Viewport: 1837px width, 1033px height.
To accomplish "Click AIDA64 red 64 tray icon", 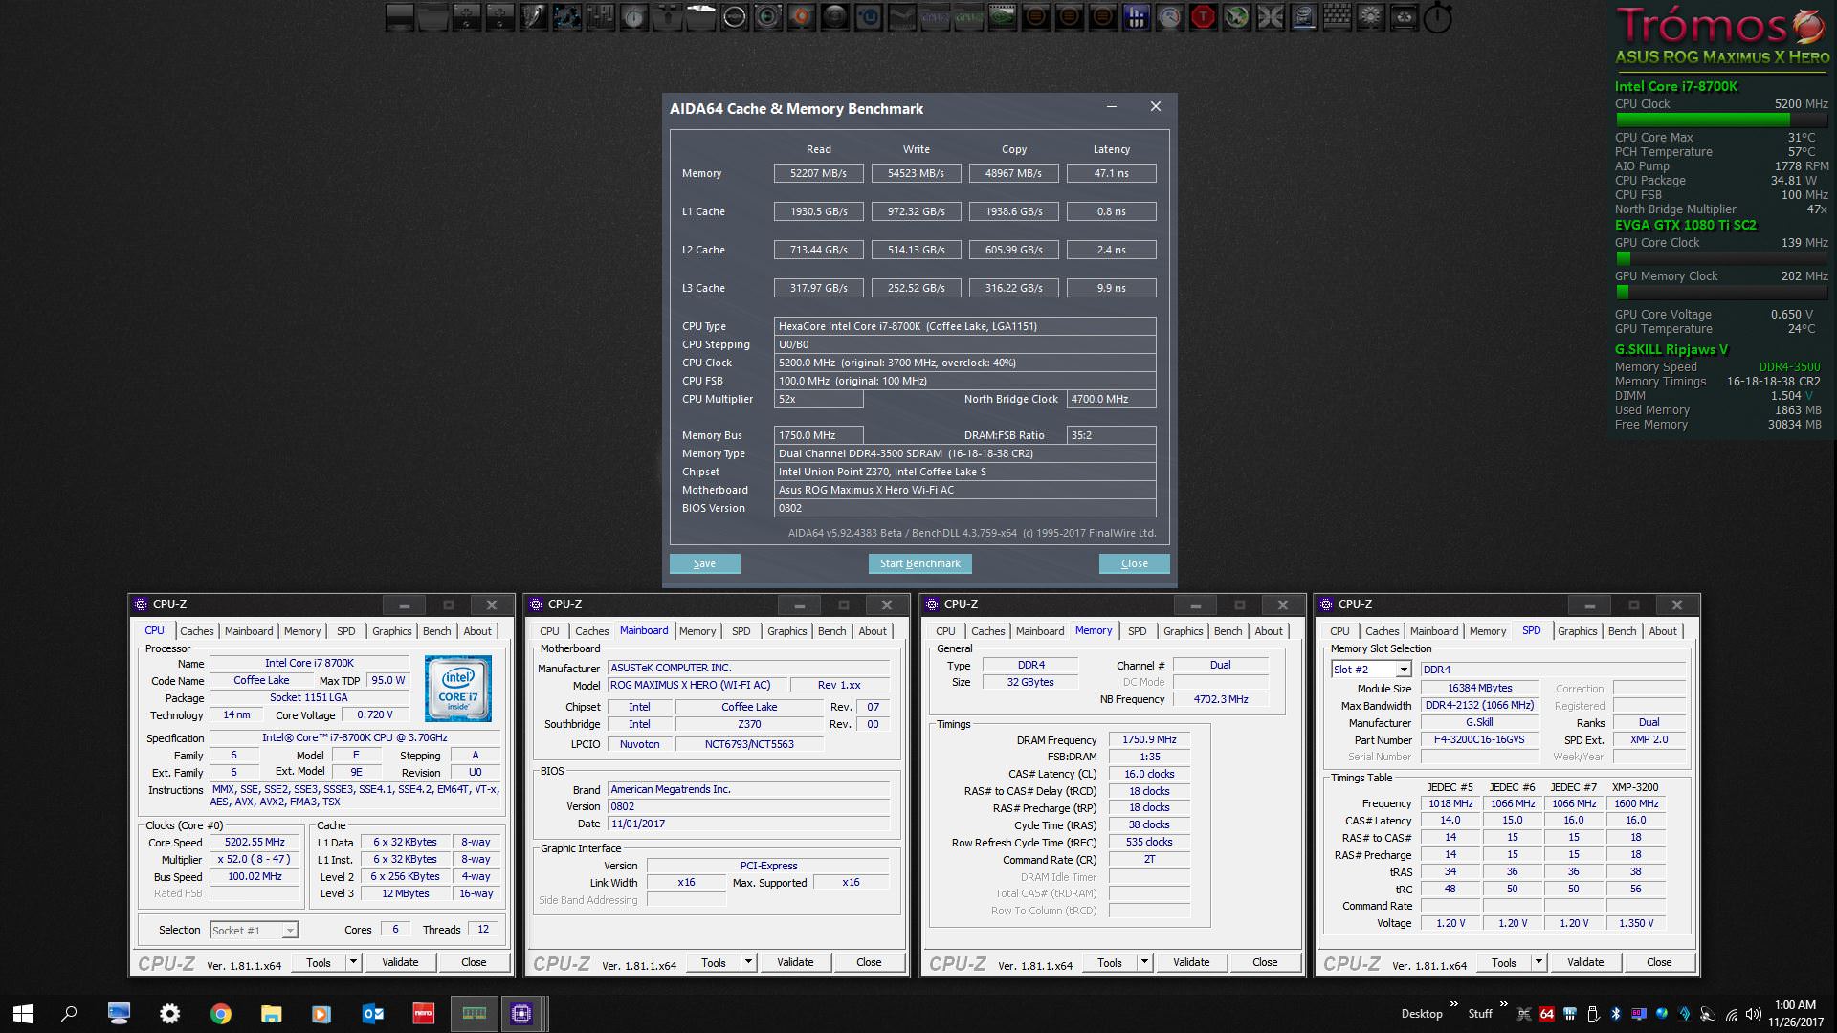I will 1547,1014.
